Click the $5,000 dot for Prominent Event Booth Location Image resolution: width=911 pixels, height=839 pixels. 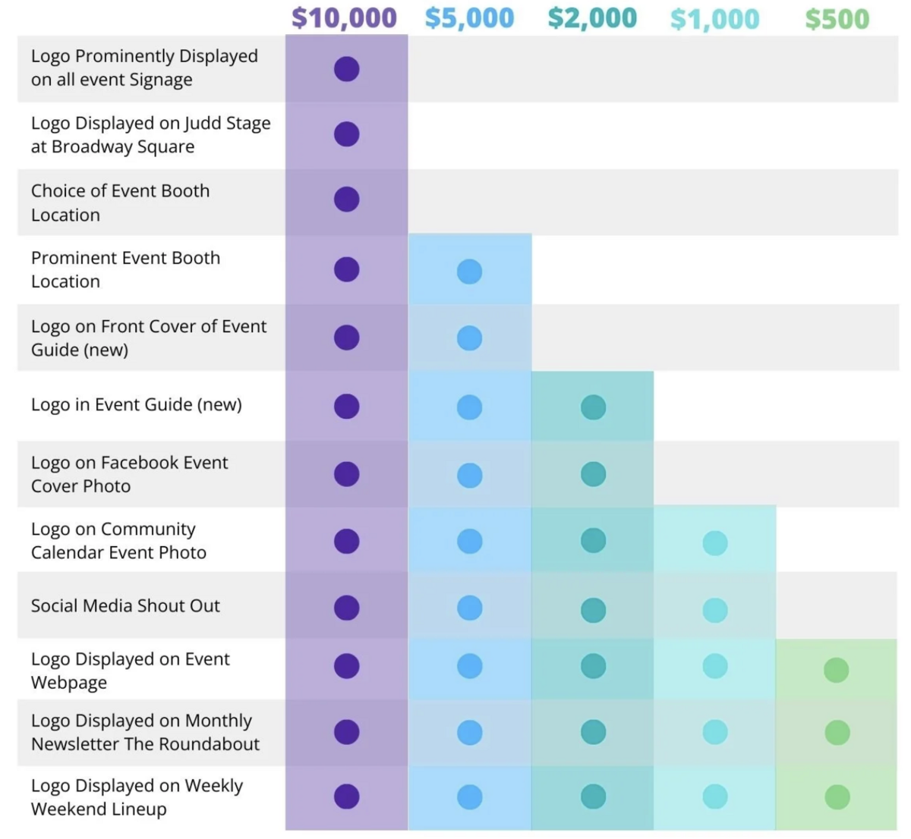[469, 272]
